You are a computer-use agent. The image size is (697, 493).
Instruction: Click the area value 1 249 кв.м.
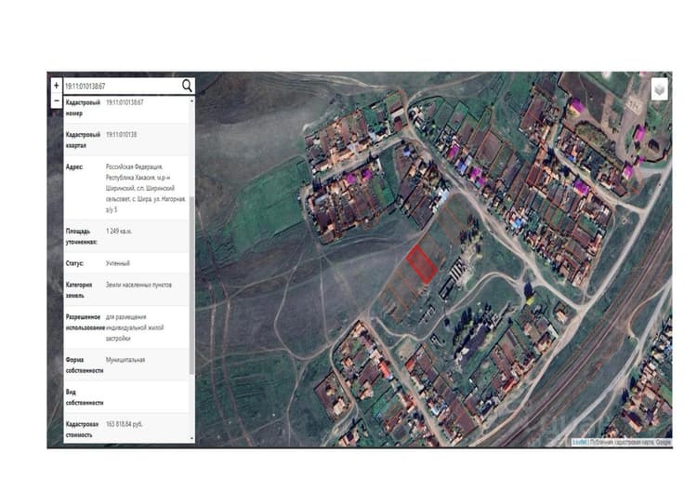click(x=119, y=232)
